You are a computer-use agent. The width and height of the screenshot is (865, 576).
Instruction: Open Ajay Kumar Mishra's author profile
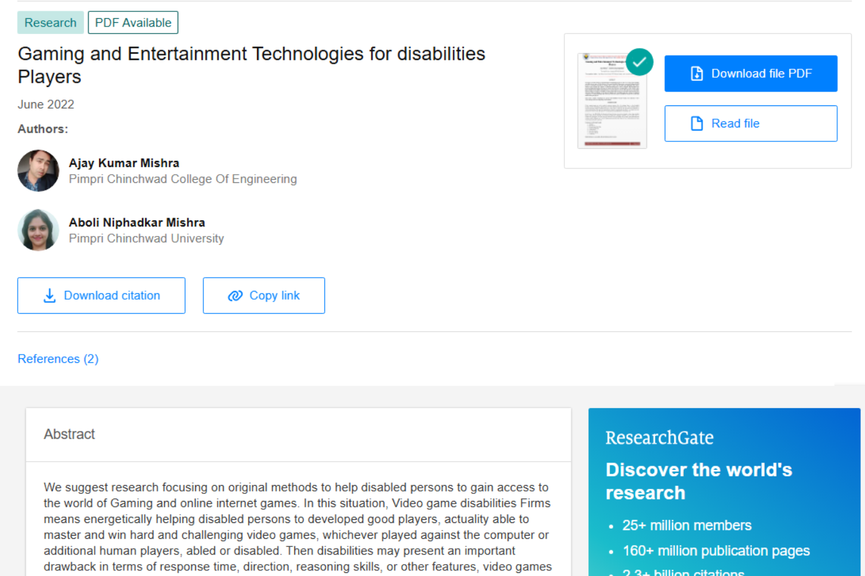[124, 163]
